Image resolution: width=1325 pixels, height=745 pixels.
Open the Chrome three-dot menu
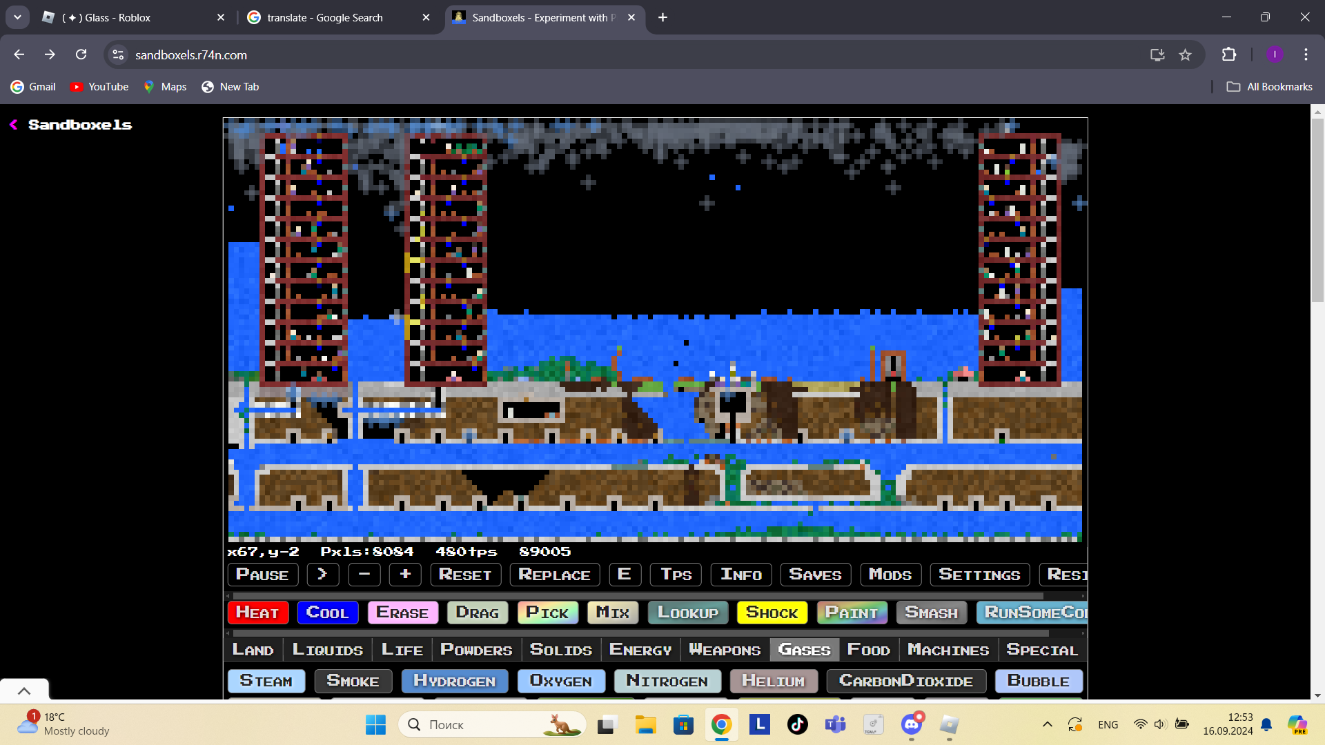click(1306, 54)
